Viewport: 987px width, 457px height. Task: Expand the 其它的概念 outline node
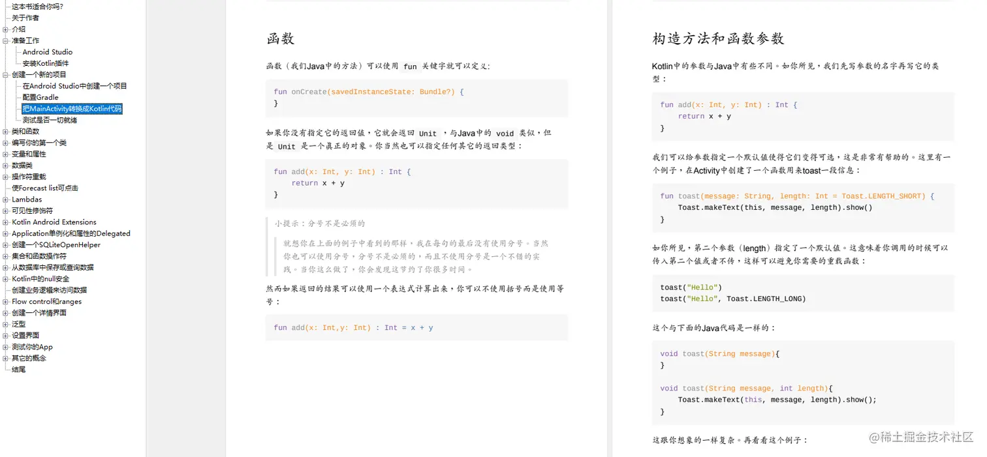[6, 359]
